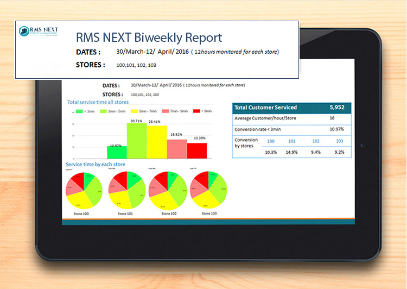Click store link 103 in conversion table
Viewport: 407px width, 289px height.
(x=340, y=141)
